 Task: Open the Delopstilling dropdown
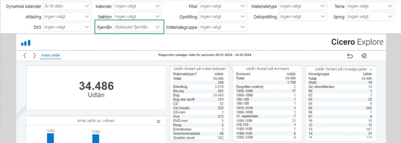[303, 17]
